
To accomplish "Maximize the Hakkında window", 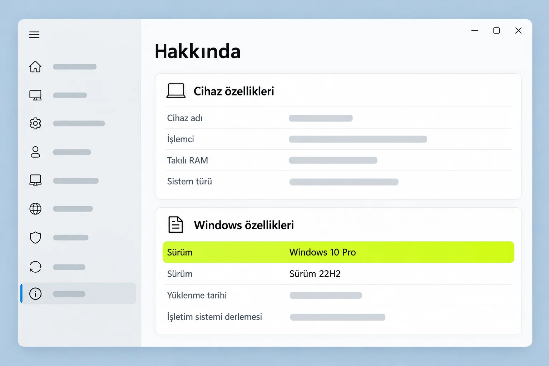I will pos(496,31).
